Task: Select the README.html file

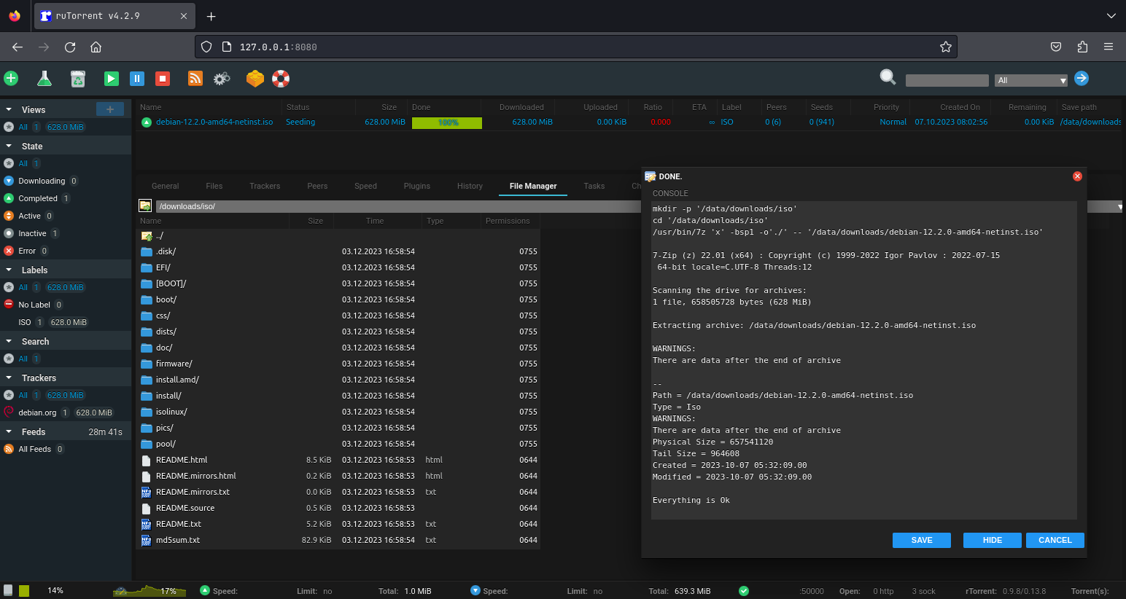Action: pos(182,460)
